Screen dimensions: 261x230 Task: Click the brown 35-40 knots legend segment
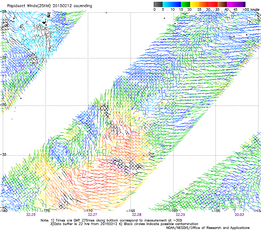222,4
